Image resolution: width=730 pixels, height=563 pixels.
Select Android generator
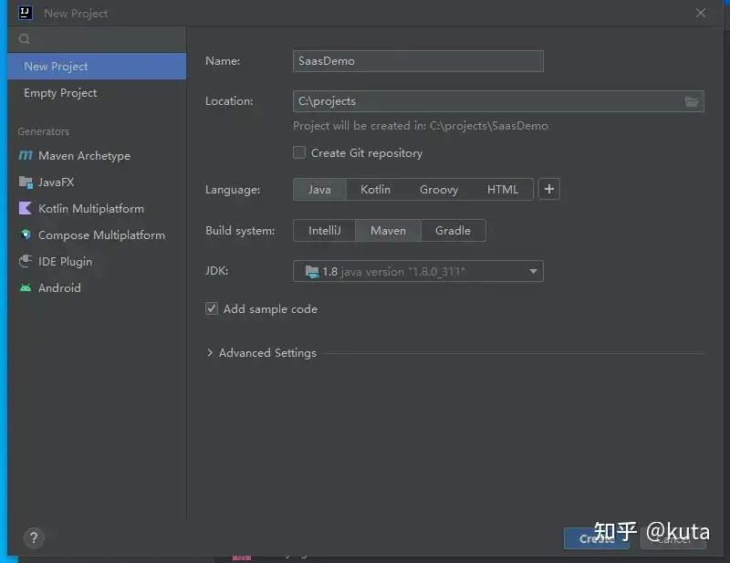tap(97, 287)
